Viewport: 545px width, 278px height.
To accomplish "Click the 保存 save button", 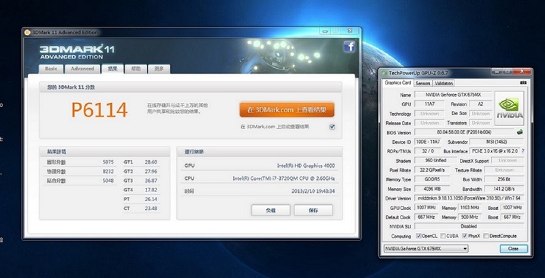I will (x=313, y=211).
